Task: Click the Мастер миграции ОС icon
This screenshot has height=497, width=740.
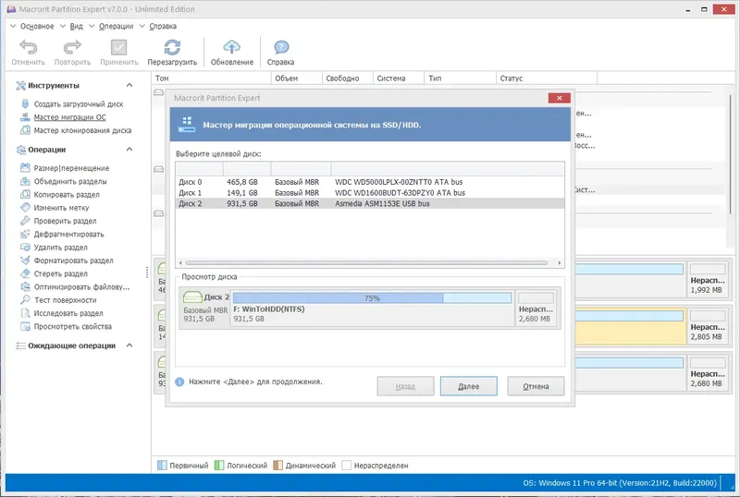Action: tap(26, 117)
